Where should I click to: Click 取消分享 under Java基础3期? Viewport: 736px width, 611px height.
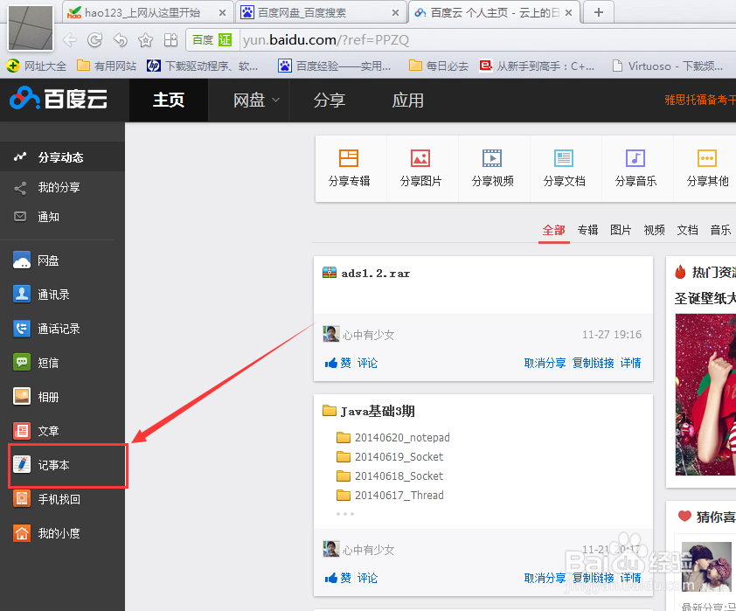545,578
